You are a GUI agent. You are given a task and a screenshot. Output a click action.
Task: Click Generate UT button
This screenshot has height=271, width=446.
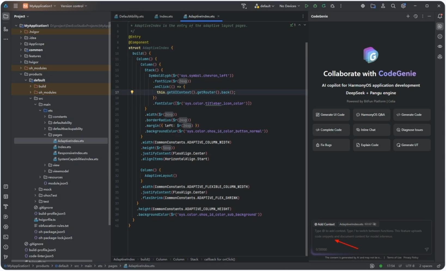point(412,145)
